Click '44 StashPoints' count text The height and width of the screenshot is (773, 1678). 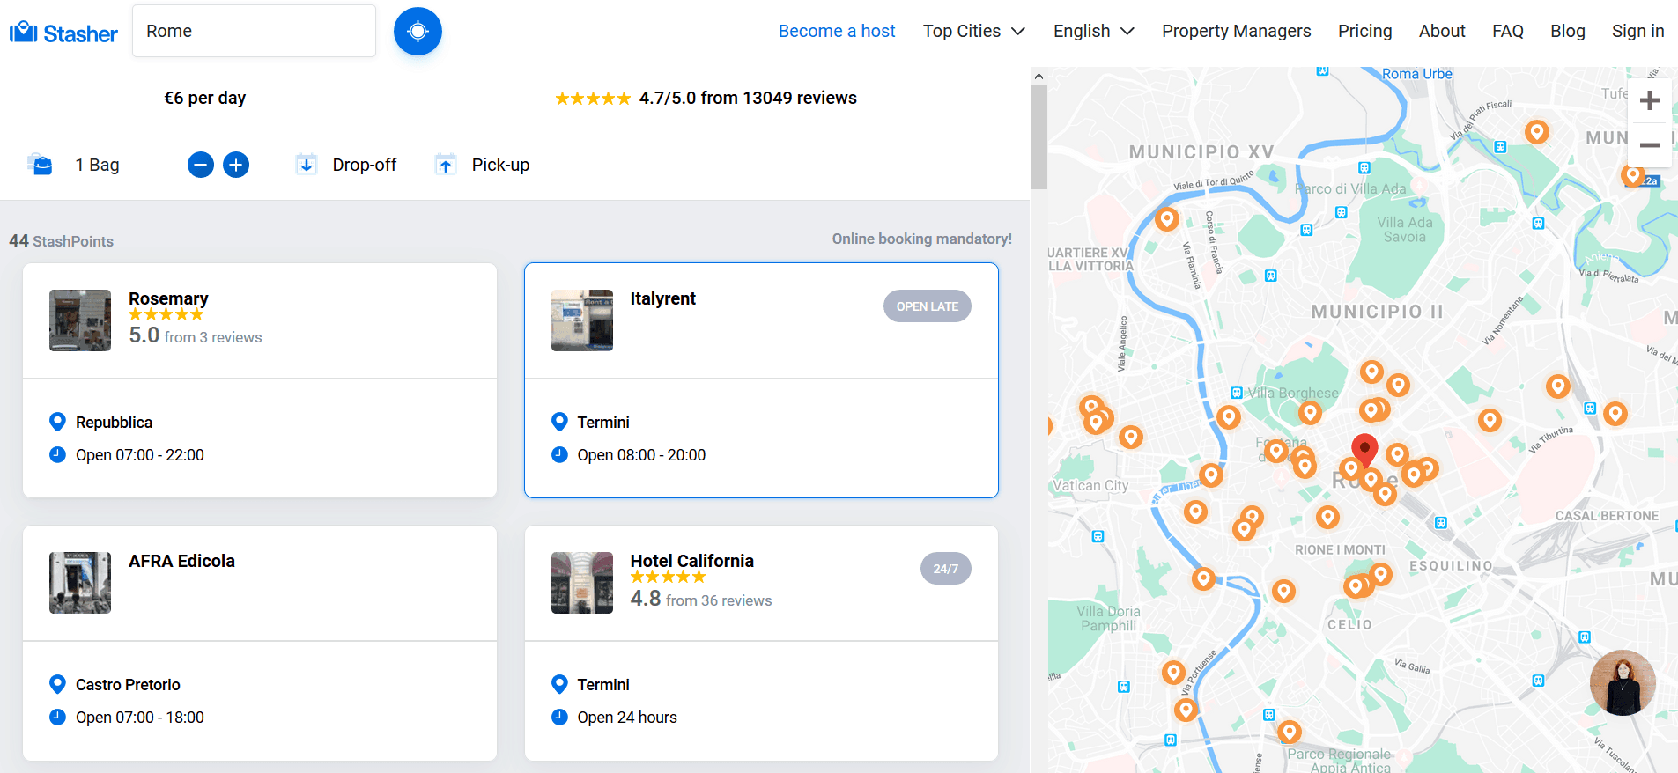[x=61, y=240]
